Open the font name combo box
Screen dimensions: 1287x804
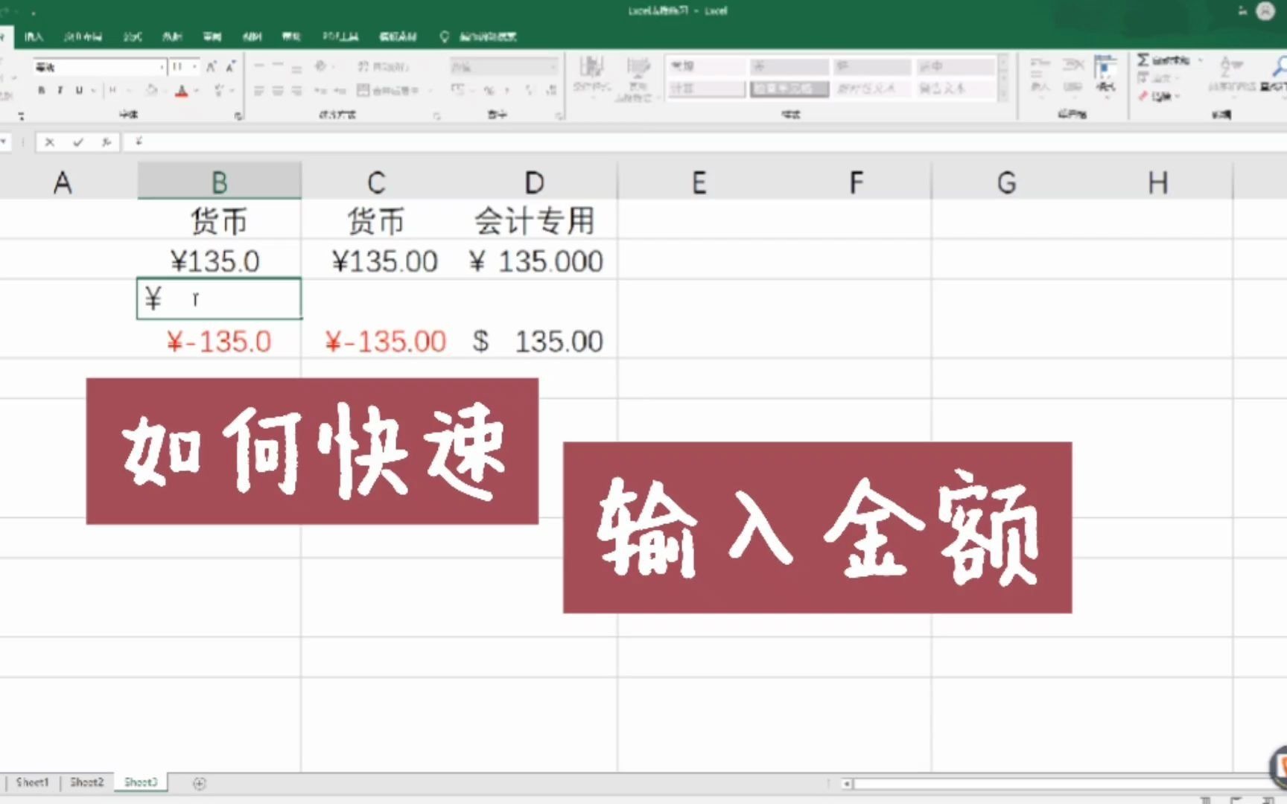coord(99,67)
